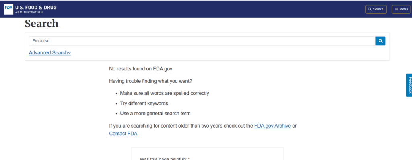The height and width of the screenshot is (160, 412).
Task: Click magnifier icon in header Search button
Action: 370,9
